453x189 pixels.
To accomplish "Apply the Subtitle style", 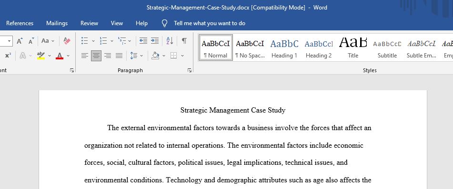I will pos(387,48).
